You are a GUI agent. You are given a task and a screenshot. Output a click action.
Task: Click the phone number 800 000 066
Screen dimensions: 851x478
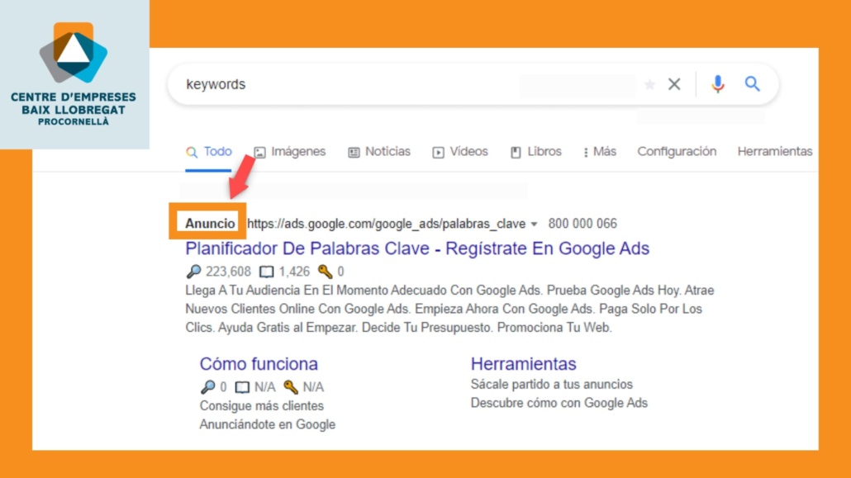[x=582, y=224]
